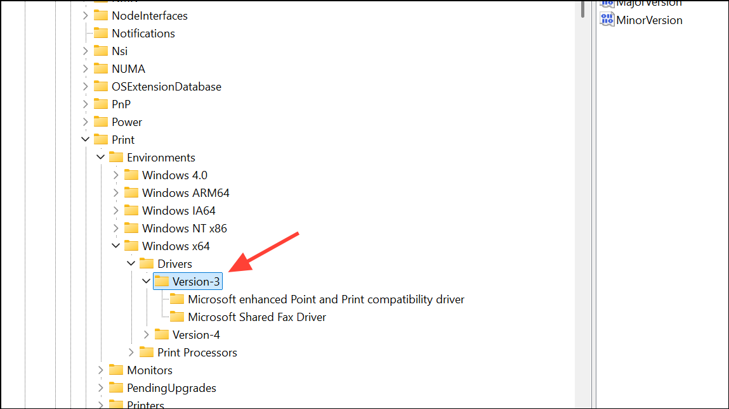
Task: Click the Environments folder icon
Action: point(117,157)
